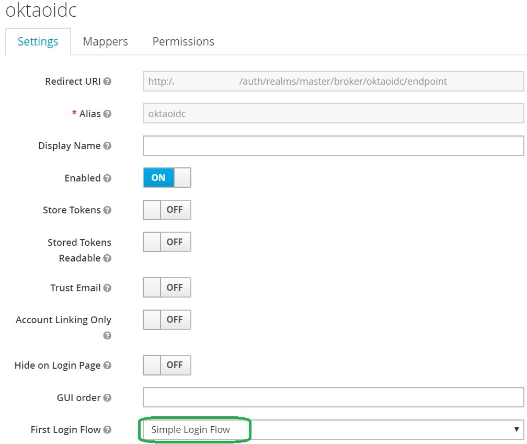The height and width of the screenshot is (444, 527).
Task: Click Display Name help question icon
Action: 107,146
